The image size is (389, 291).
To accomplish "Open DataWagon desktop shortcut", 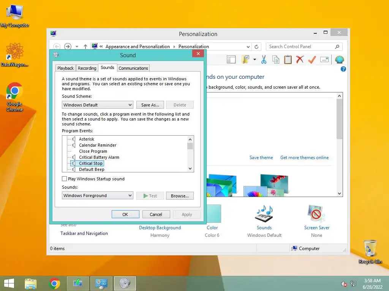I will (15, 55).
